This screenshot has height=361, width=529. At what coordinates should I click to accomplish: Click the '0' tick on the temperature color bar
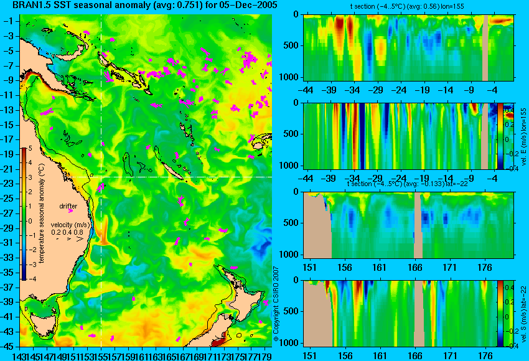click(x=30, y=221)
